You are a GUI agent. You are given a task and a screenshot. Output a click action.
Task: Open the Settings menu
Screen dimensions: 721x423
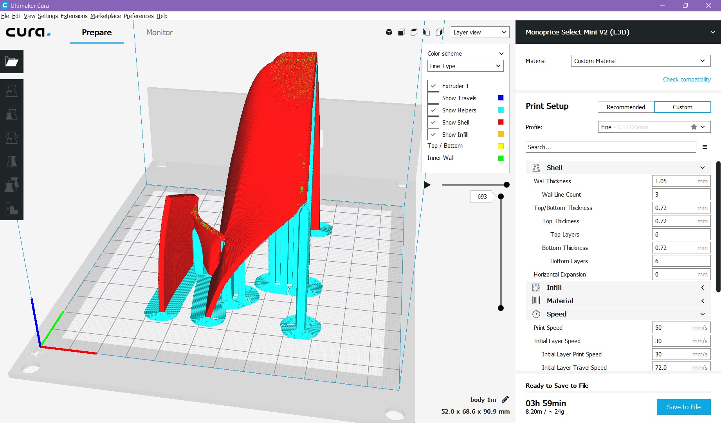[48, 16]
